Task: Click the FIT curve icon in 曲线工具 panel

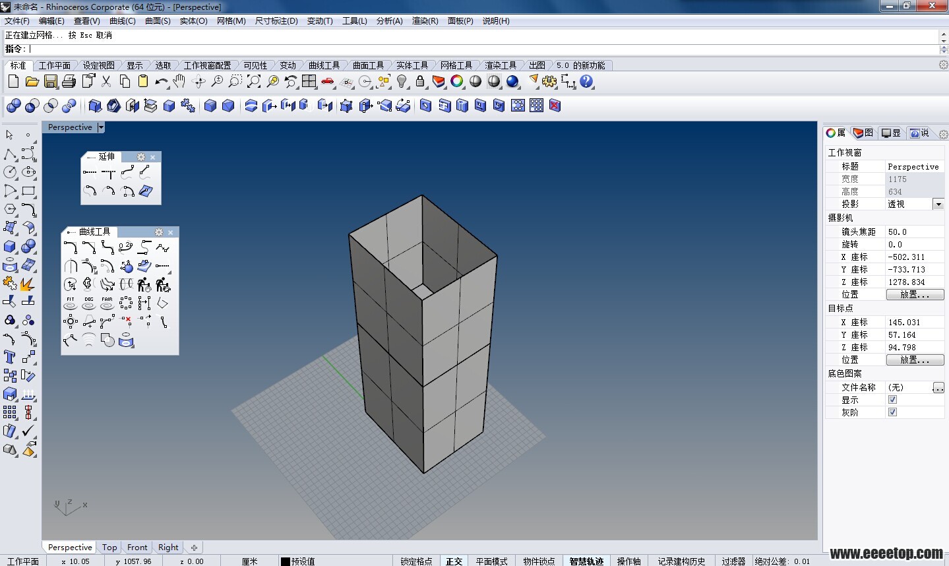Action: click(71, 303)
